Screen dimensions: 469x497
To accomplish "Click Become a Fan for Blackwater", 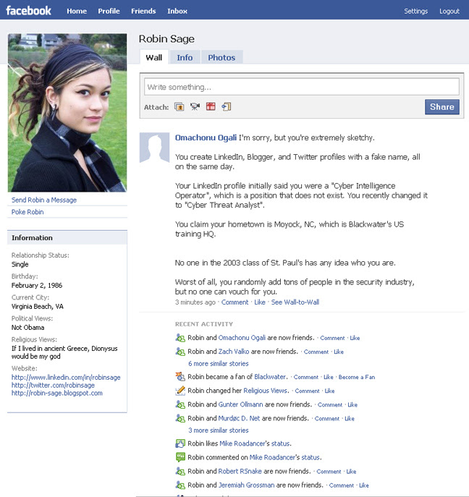I will point(357,377).
